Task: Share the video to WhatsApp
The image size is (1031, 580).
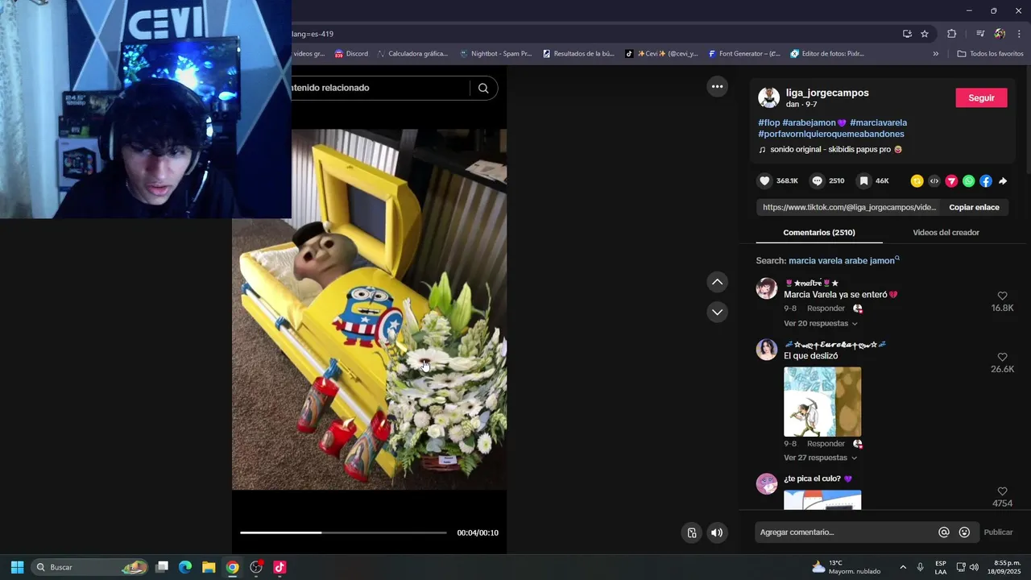Action: [968, 181]
